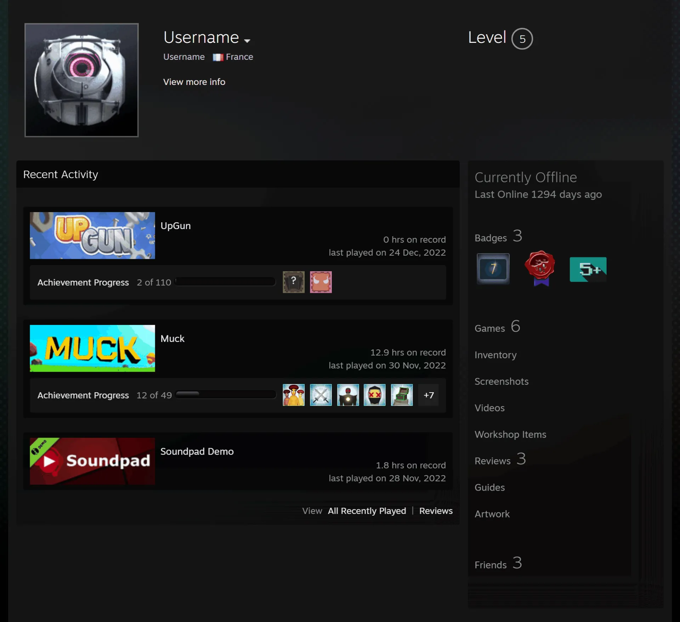Open the Workshop Items link
Screen dimensions: 680x622
click(510, 434)
